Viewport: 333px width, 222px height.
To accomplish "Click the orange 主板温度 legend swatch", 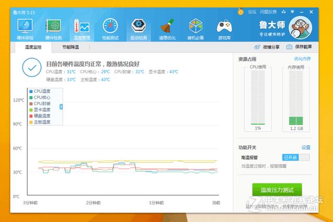I will pyautogui.click(x=31, y=122).
